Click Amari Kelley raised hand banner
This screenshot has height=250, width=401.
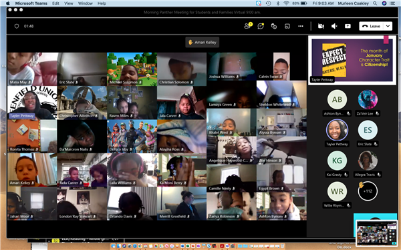click(203, 43)
